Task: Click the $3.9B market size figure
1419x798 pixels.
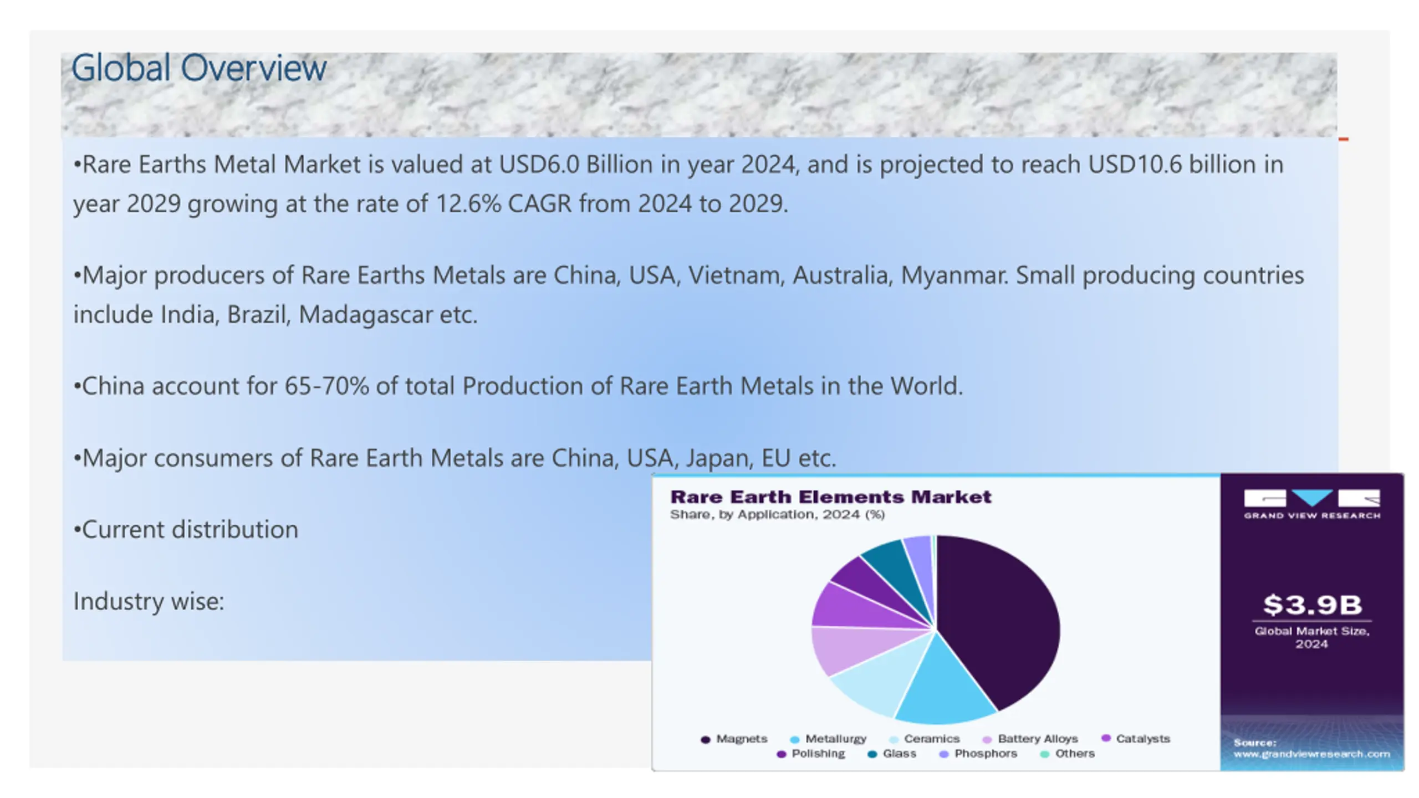Action: tap(1312, 604)
